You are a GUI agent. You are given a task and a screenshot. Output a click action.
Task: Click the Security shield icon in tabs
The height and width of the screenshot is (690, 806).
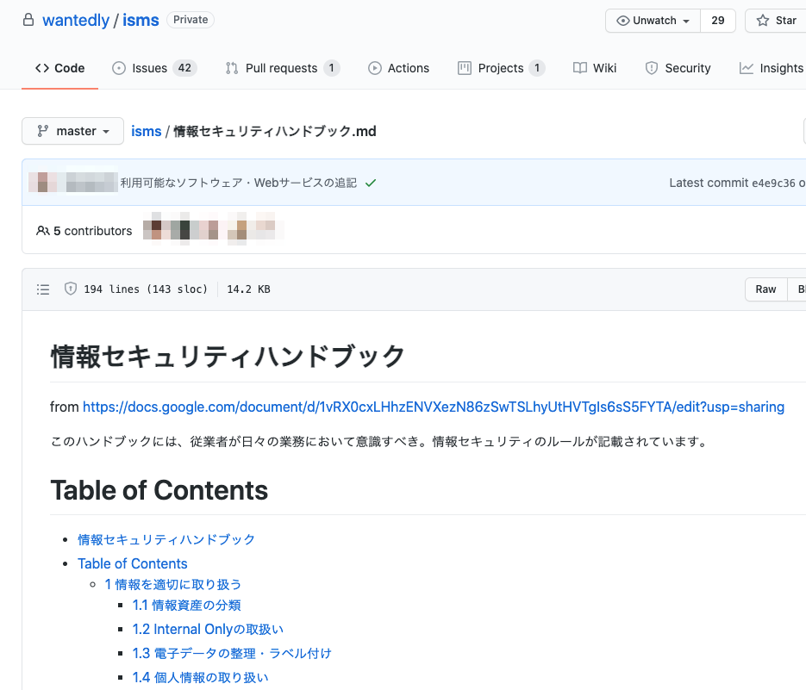click(652, 68)
